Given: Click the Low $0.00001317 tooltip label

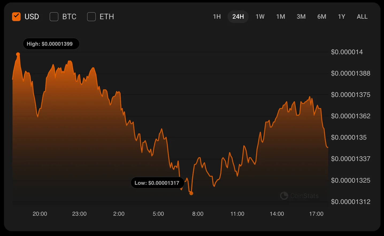Looking at the screenshot, I should point(157,183).
